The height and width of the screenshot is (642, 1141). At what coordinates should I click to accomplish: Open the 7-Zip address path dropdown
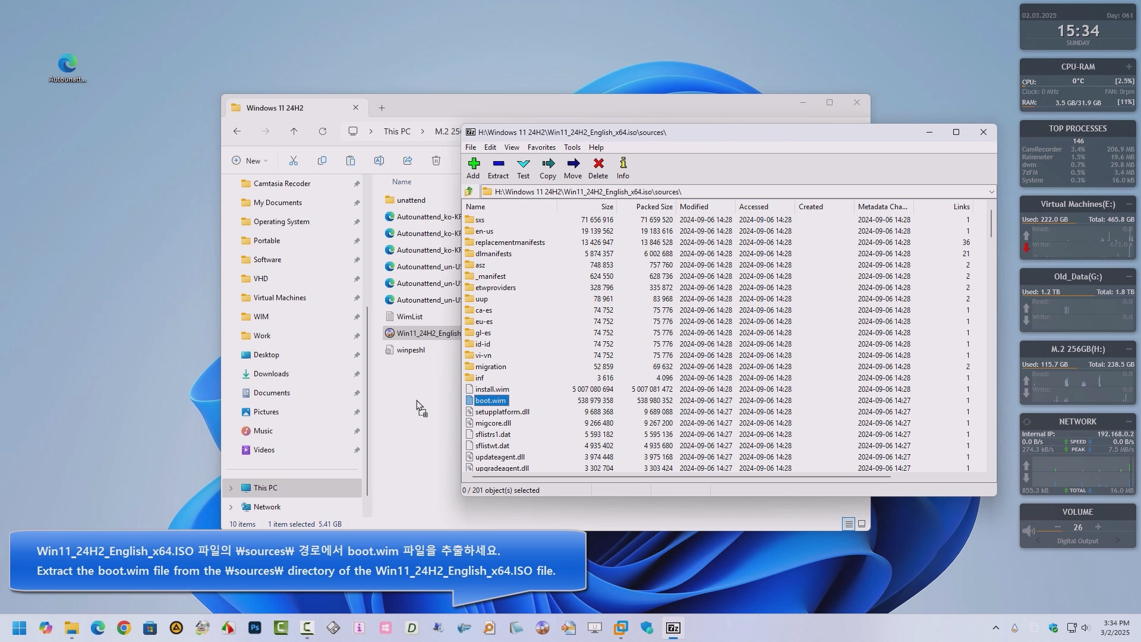point(991,191)
